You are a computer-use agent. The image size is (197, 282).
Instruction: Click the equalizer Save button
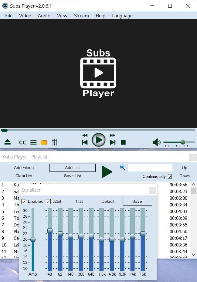click(137, 201)
